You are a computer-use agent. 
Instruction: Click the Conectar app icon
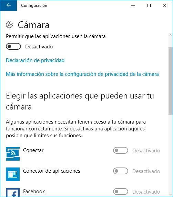coord(13,154)
